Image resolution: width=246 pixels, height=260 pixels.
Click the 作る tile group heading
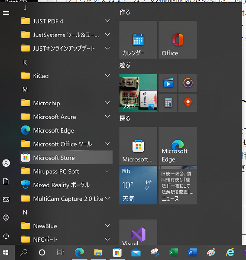click(x=125, y=12)
